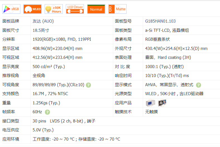The height and width of the screenshot is (147, 220).
Task: Click the sRGB color gamut badge
Action: pos(11,9)
